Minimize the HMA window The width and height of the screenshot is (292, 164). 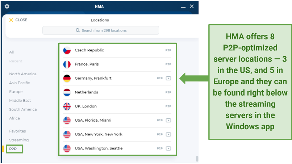click(x=183, y=7)
